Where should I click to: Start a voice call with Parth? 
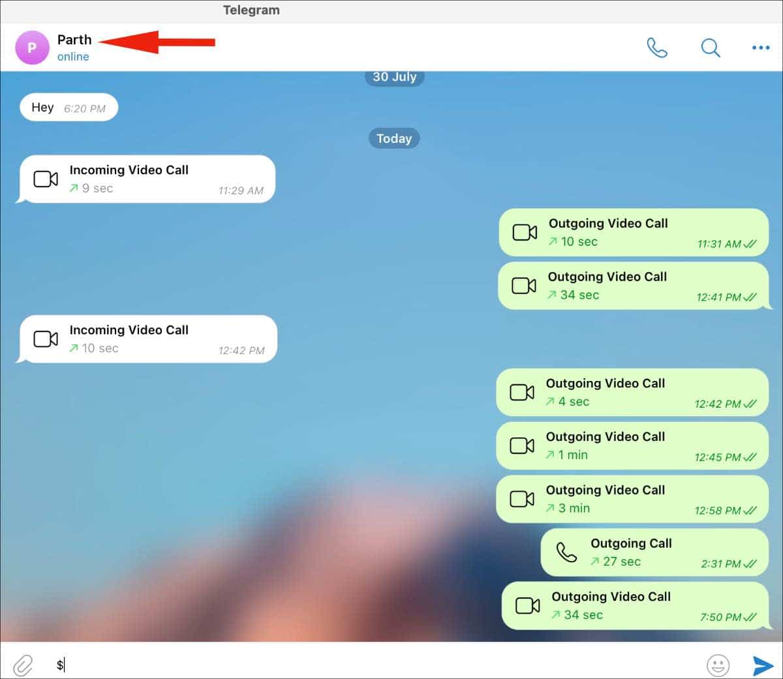pyautogui.click(x=656, y=48)
